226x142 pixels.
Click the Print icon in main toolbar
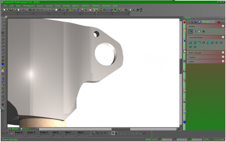pos(15,10)
